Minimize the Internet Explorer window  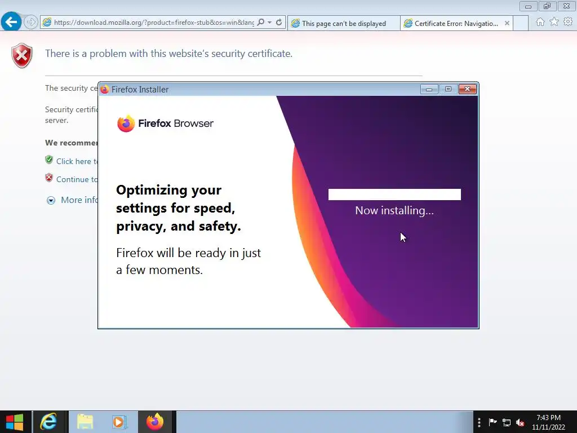(528, 6)
